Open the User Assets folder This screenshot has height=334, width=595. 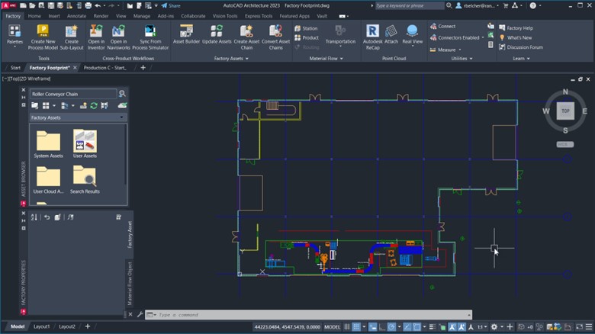pyautogui.click(x=85, y=144)
